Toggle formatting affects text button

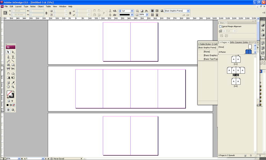point(12,101)
